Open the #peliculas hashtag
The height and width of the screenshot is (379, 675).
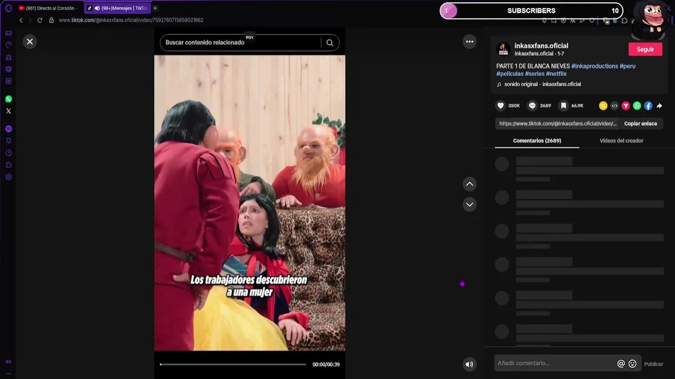[510, 74]
